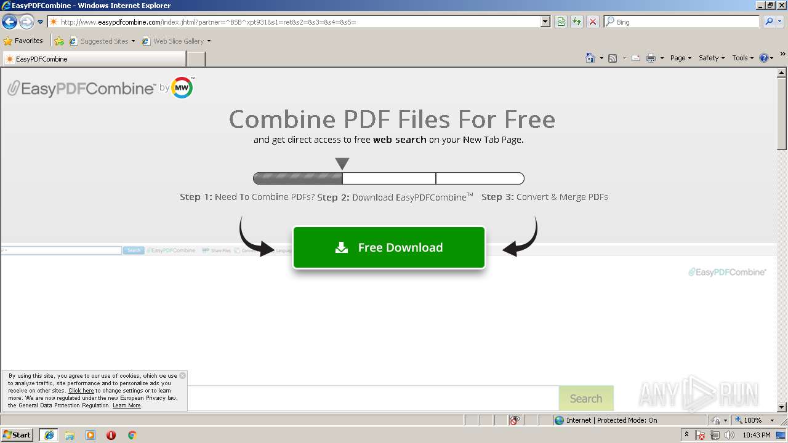Open search provider options dropdown
The height and width of the screenshot is (443, 788).
coord(781,22)
